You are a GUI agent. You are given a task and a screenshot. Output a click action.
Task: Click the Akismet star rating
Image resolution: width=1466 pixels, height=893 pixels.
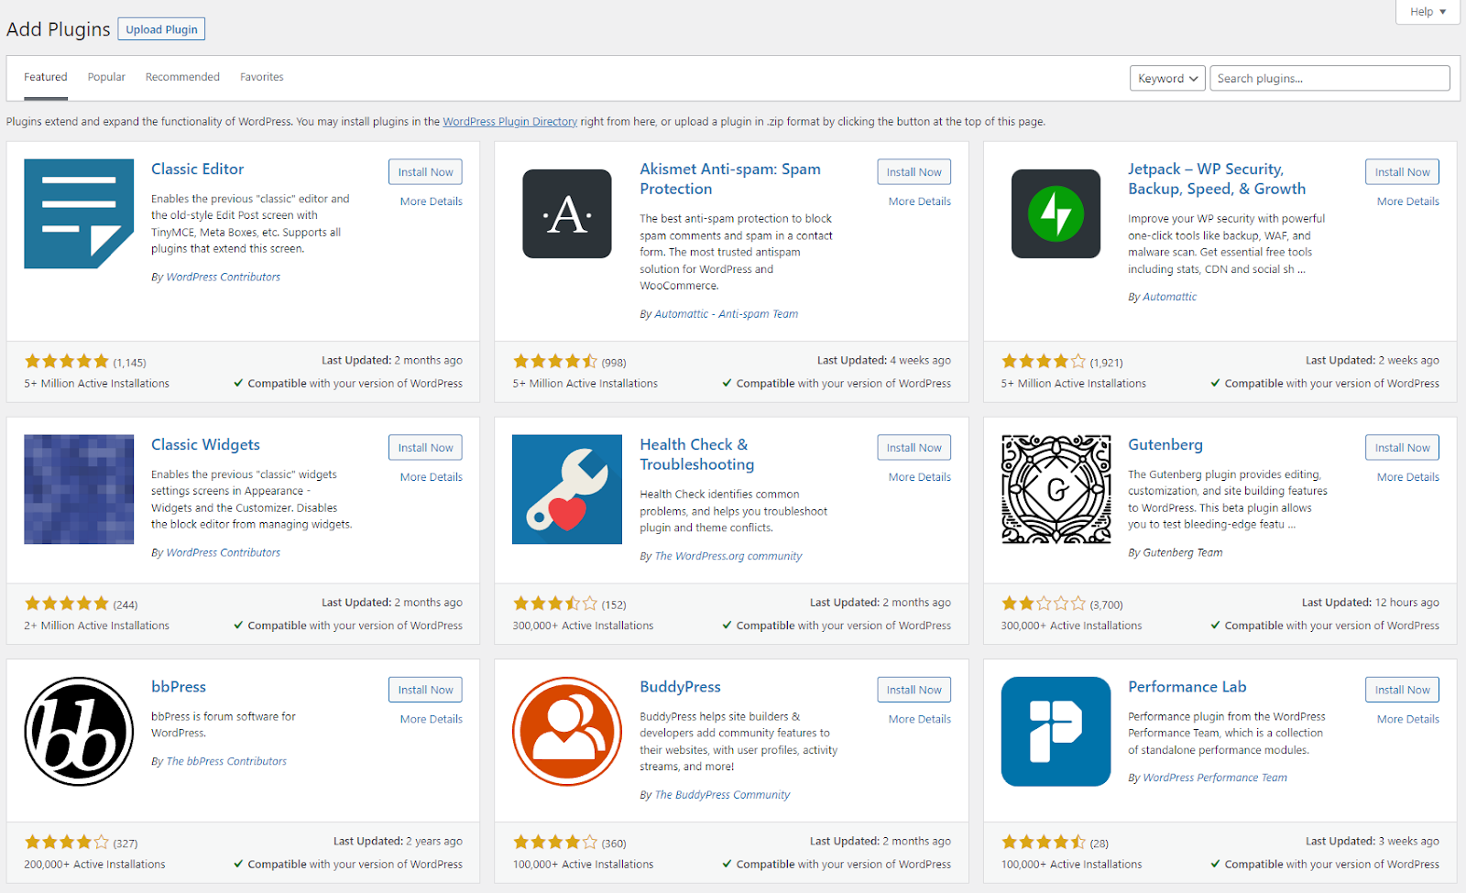point(555,362)
